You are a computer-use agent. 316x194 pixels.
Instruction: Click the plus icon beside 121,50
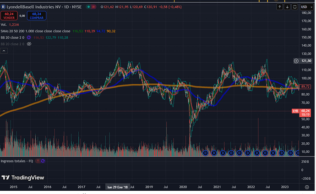coord(296,61)
